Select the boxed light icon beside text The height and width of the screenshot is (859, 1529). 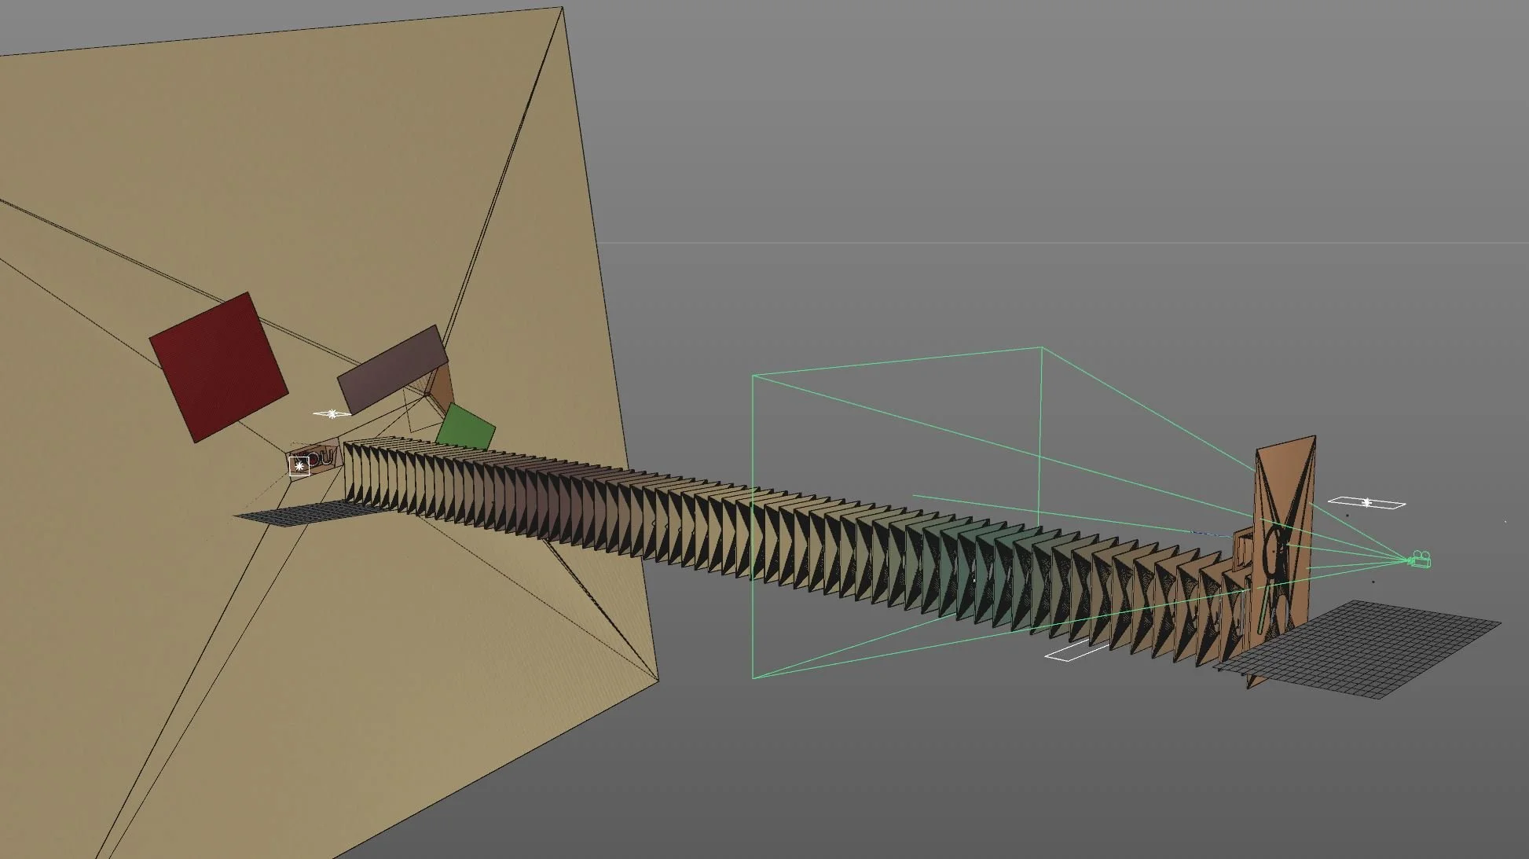(x=299, y=466)
